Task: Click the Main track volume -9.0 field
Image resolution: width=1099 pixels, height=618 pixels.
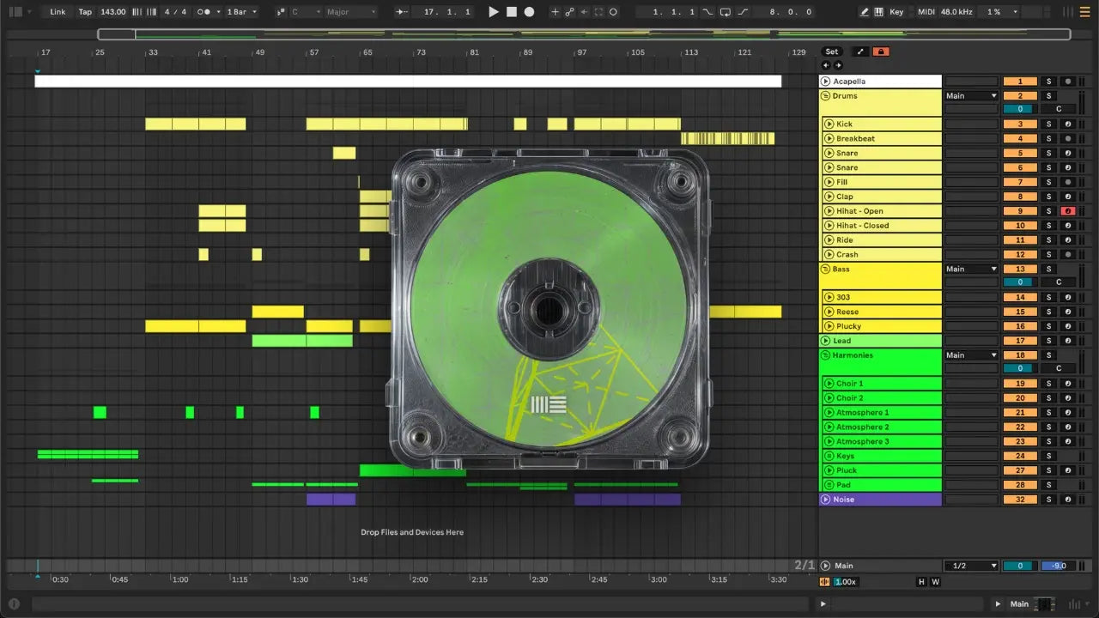Action: (x=1059, y=566)
